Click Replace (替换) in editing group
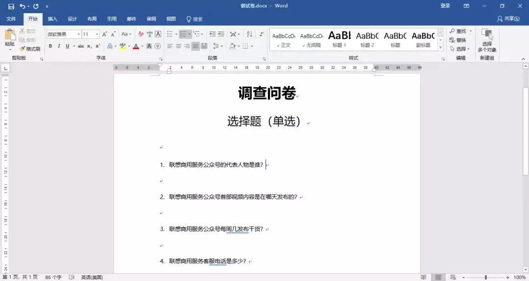The width and height of the screenshot is (529, 281). click(458, 40)
